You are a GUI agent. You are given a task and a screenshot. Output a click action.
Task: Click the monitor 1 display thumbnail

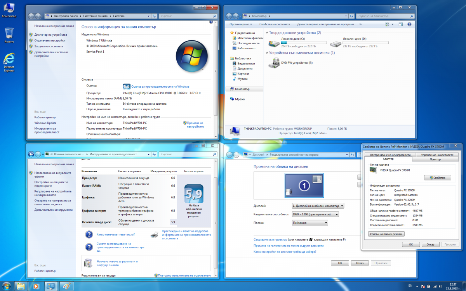point(304,185)
